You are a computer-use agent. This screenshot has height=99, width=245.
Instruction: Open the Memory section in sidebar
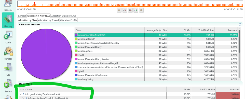coord(8,20)
